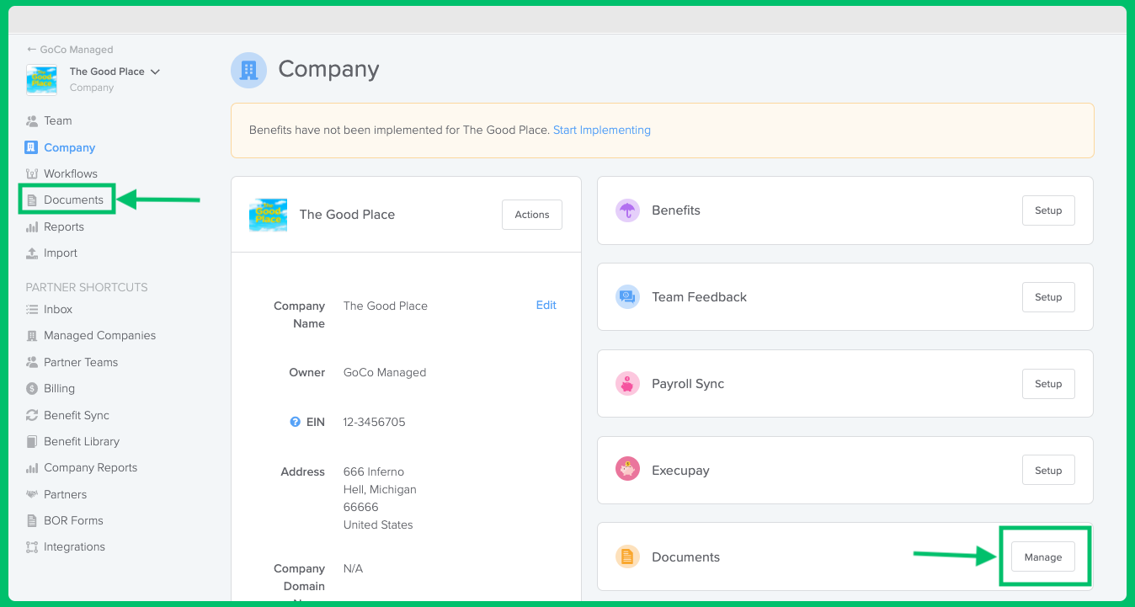Click Manage for Documents
This screenshot has width=1135, height=607.
click(1042, 556)
